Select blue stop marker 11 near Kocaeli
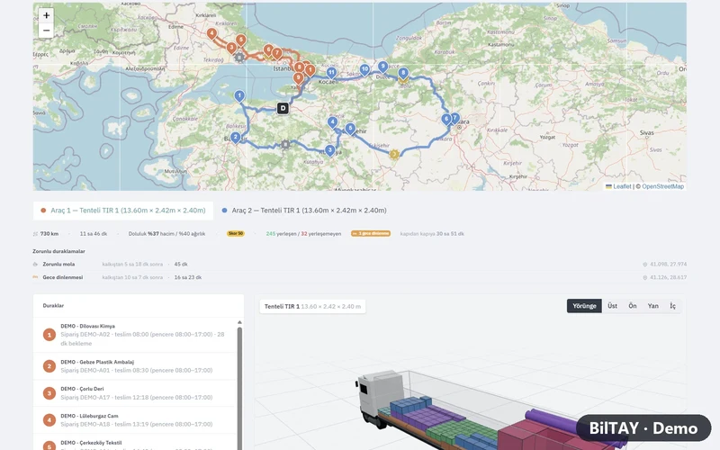Viewport: 720px width, 450px height. tap(331, 73)
